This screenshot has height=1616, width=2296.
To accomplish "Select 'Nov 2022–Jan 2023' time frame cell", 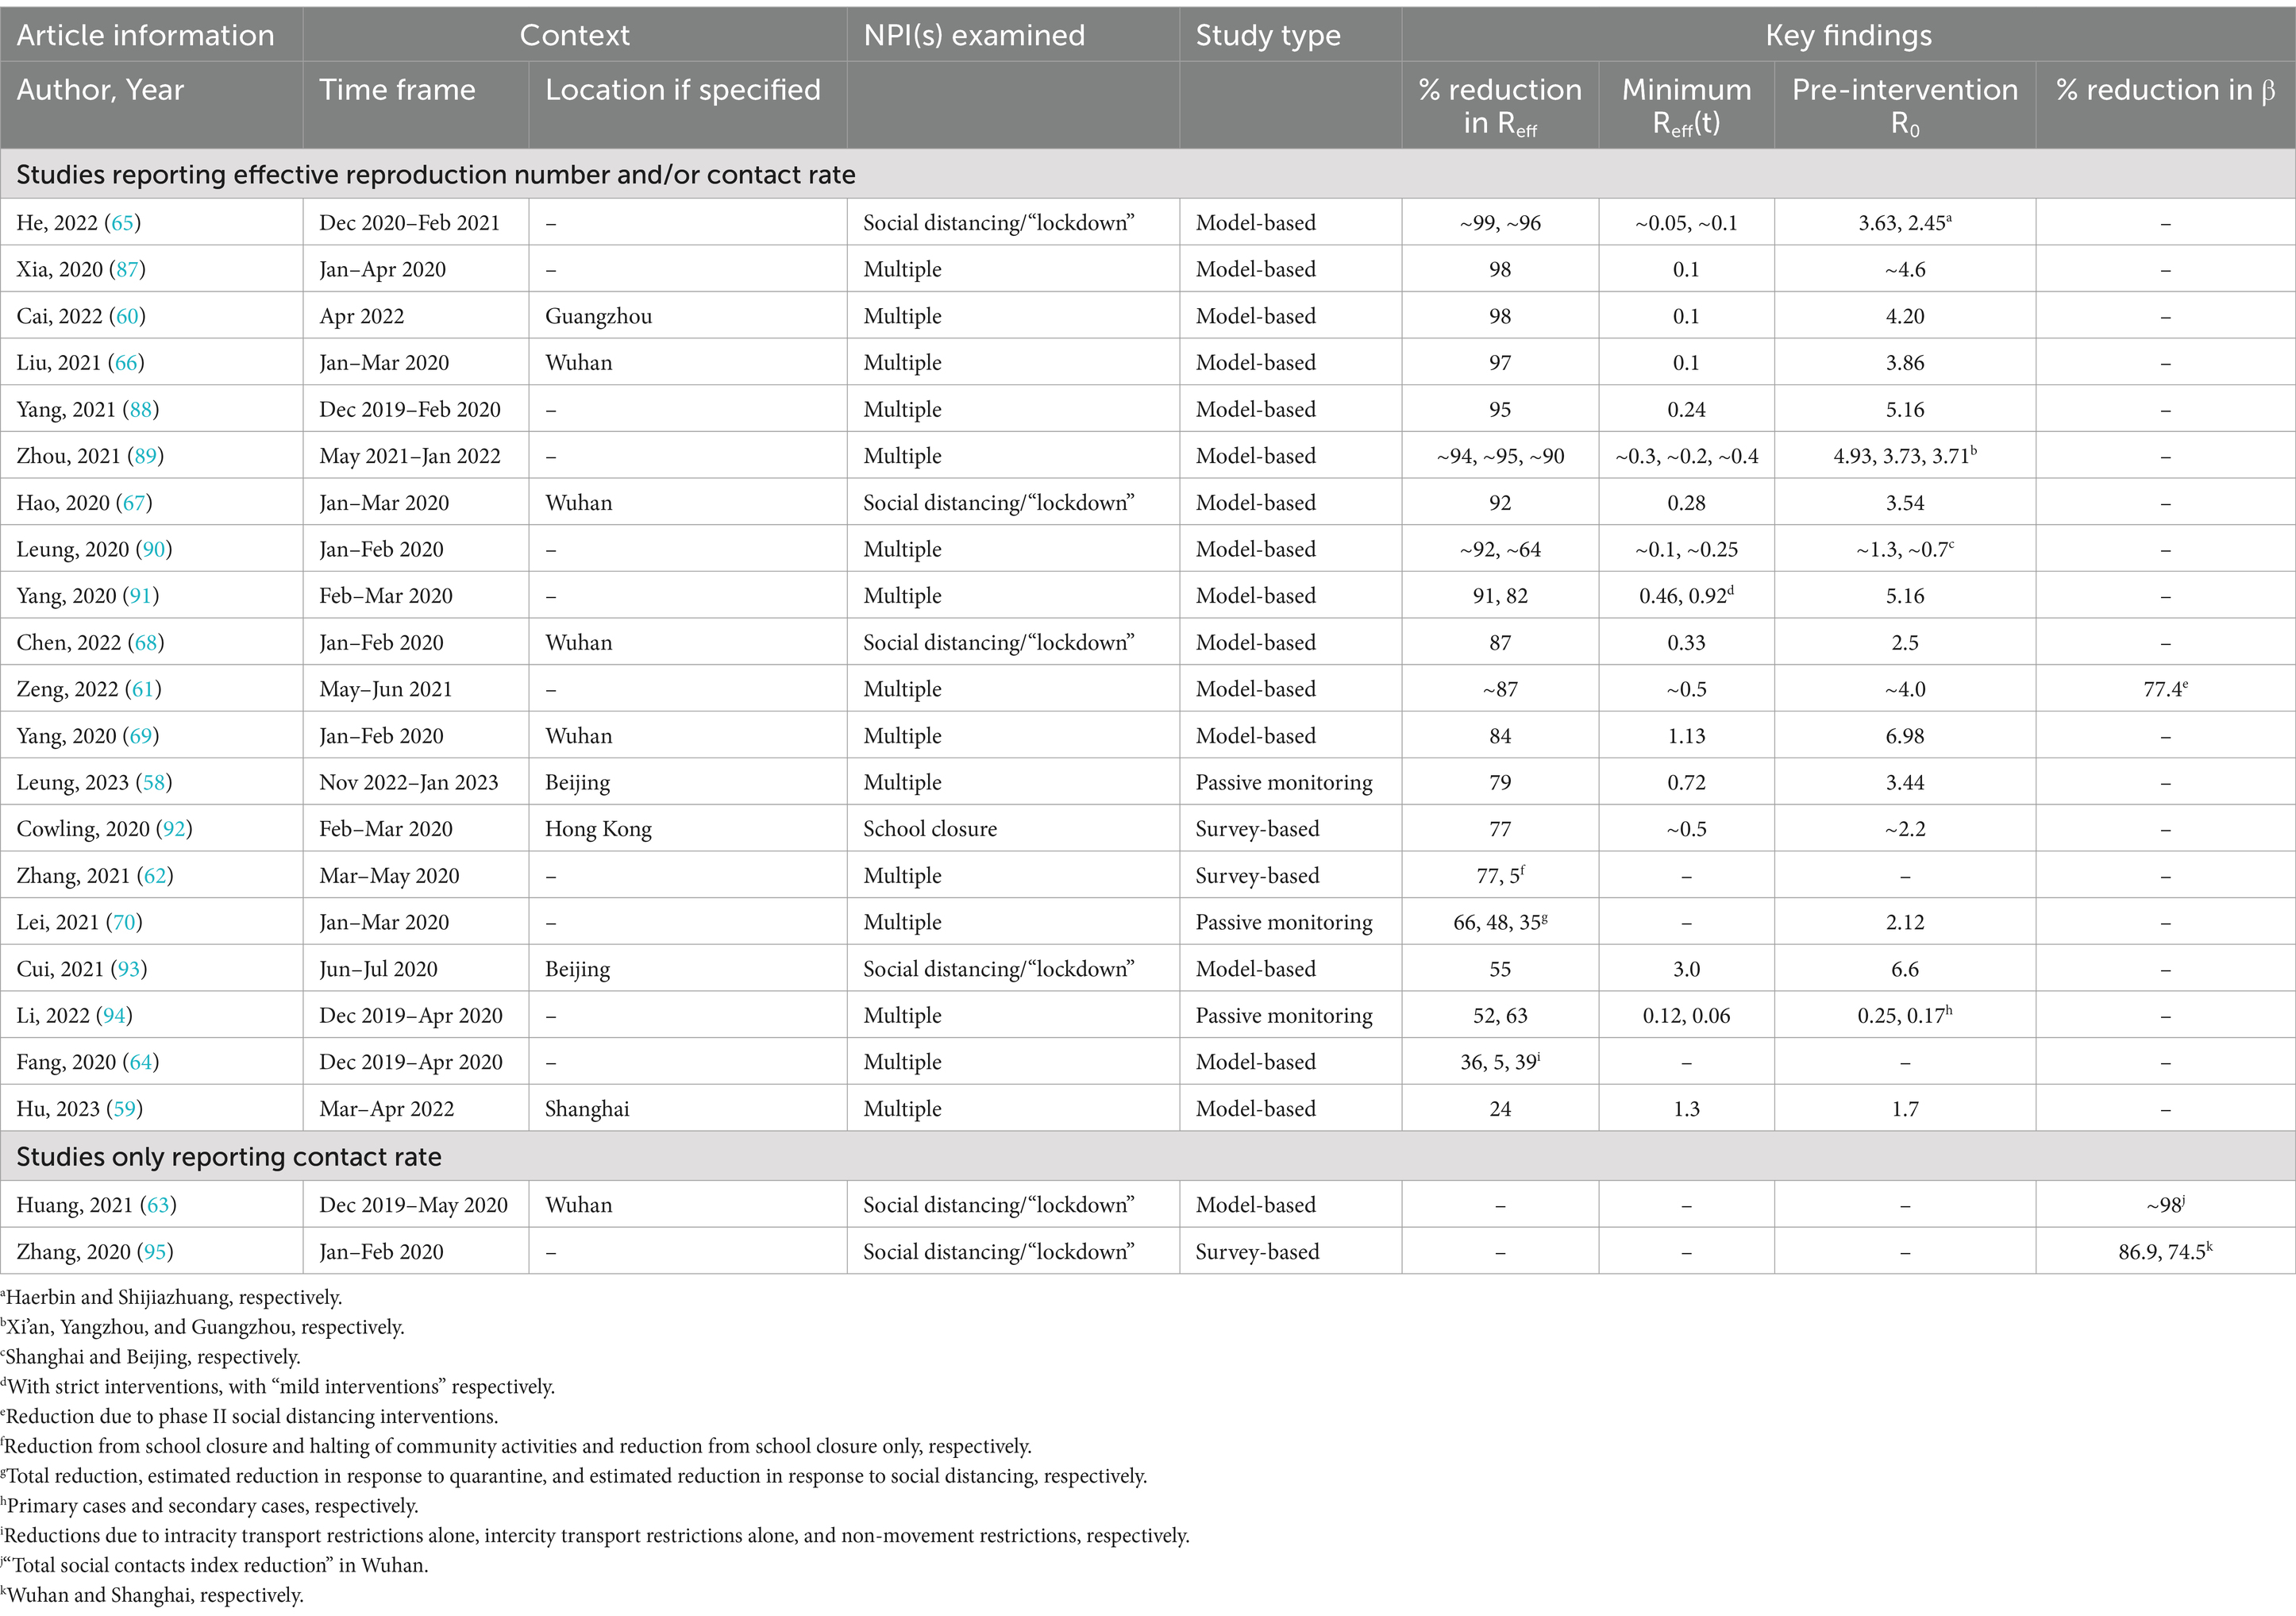I will (x=408, y=783).
